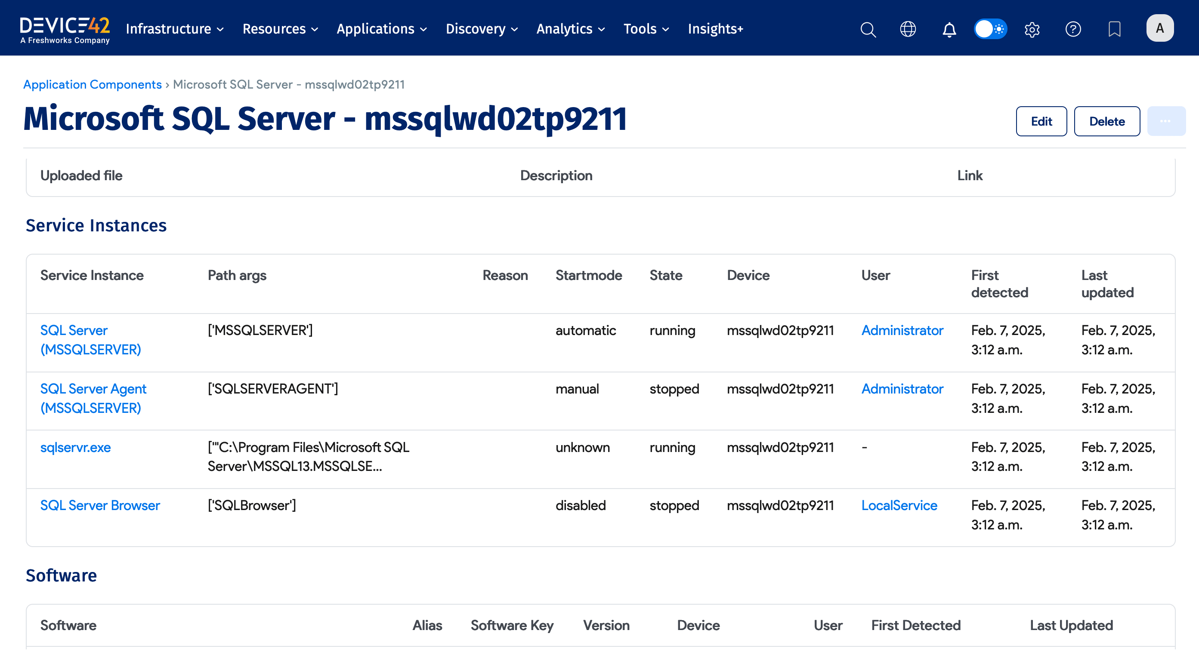
Task: Open the user avatar menu
Action: click(x=1159, y=28)
